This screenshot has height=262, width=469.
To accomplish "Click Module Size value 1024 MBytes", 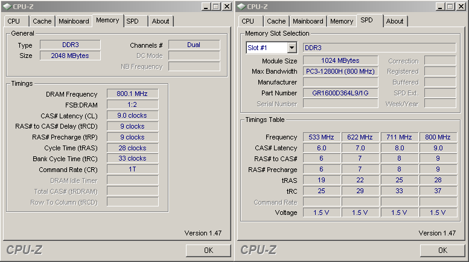I will [x=340, y=60].
